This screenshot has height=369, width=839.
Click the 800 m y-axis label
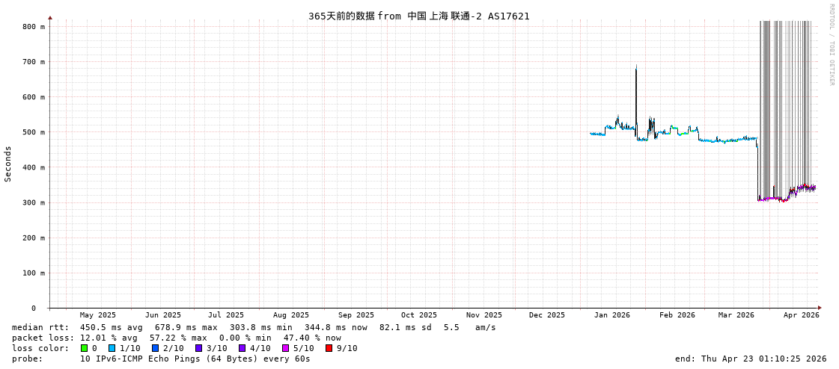point(33,27)
